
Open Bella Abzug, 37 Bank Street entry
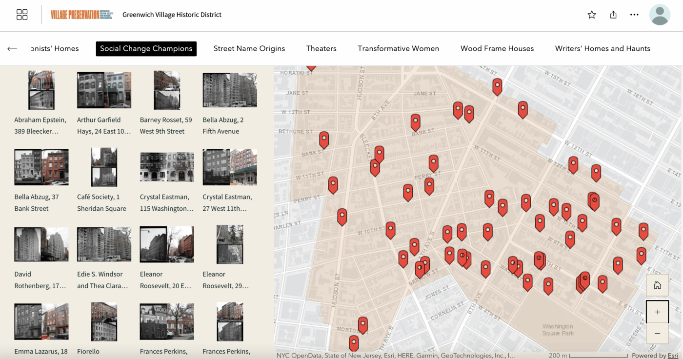click(x=41, y=168)
